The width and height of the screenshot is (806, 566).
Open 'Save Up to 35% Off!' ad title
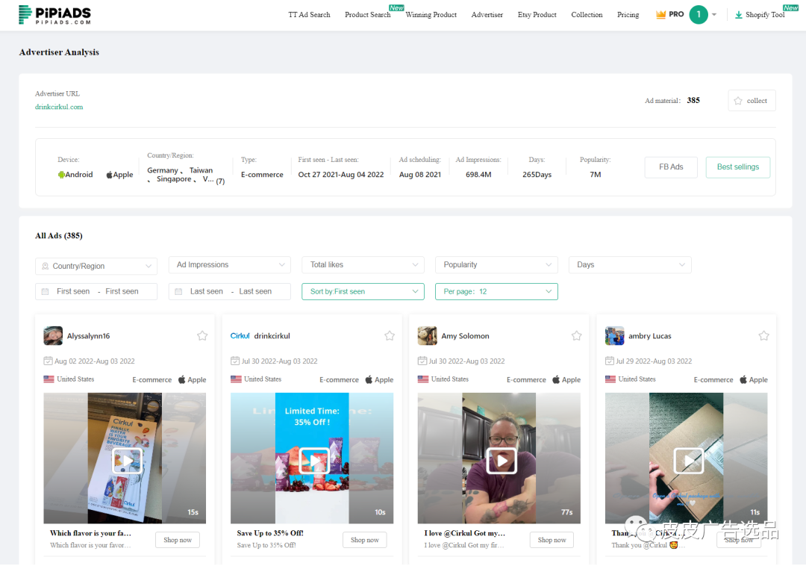coord(270,533)
